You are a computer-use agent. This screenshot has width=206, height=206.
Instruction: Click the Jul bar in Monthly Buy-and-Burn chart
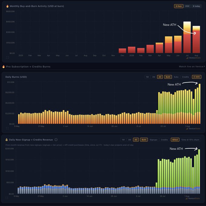(x=187, y=37)
